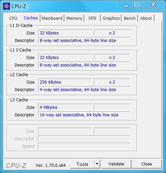Screen dimensions: 166x173
Task: Select the Mainboard tab
Action: click(52, 18)
